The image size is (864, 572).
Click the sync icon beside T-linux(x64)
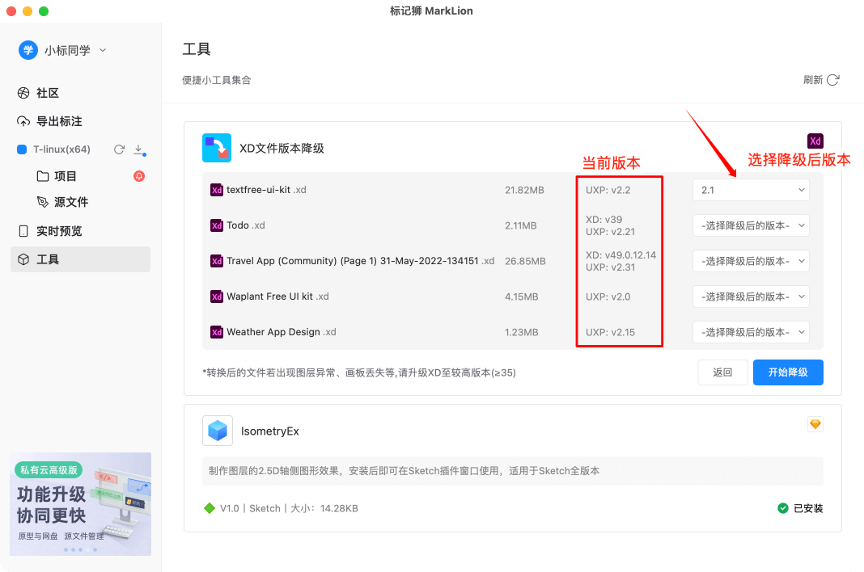(x=119, y=149)
